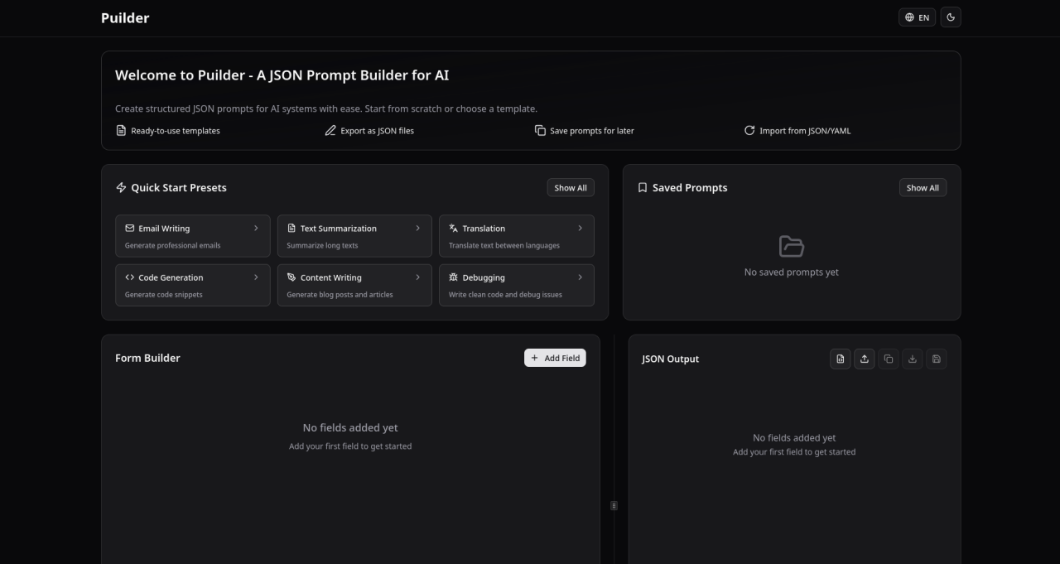Viewport: 1060px width, 564px height.
Task: Click the download icon in JSON Output
Action: (x=913, y=359)
